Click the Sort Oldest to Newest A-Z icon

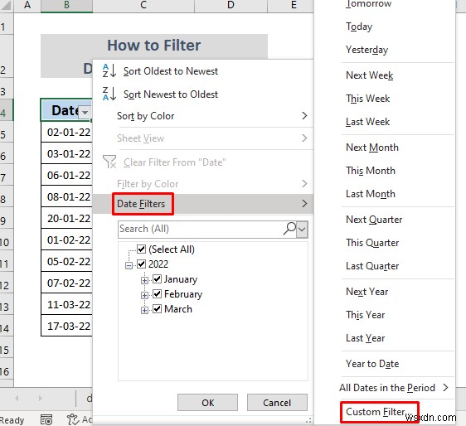click(109, 70)
